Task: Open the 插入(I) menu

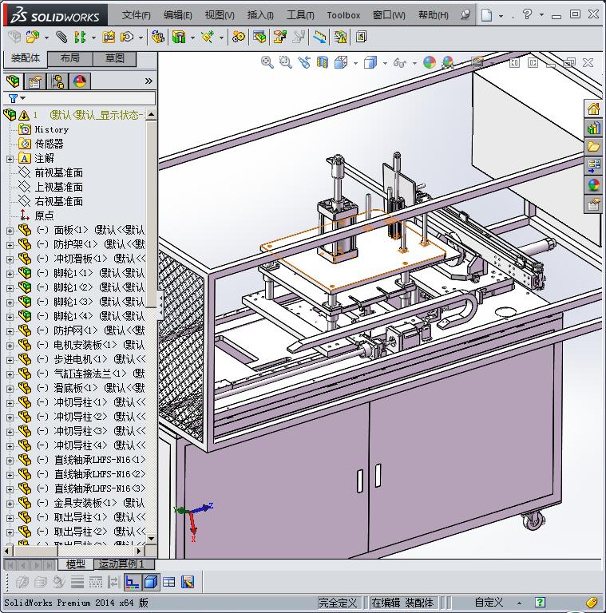Action: click(260, 15)
